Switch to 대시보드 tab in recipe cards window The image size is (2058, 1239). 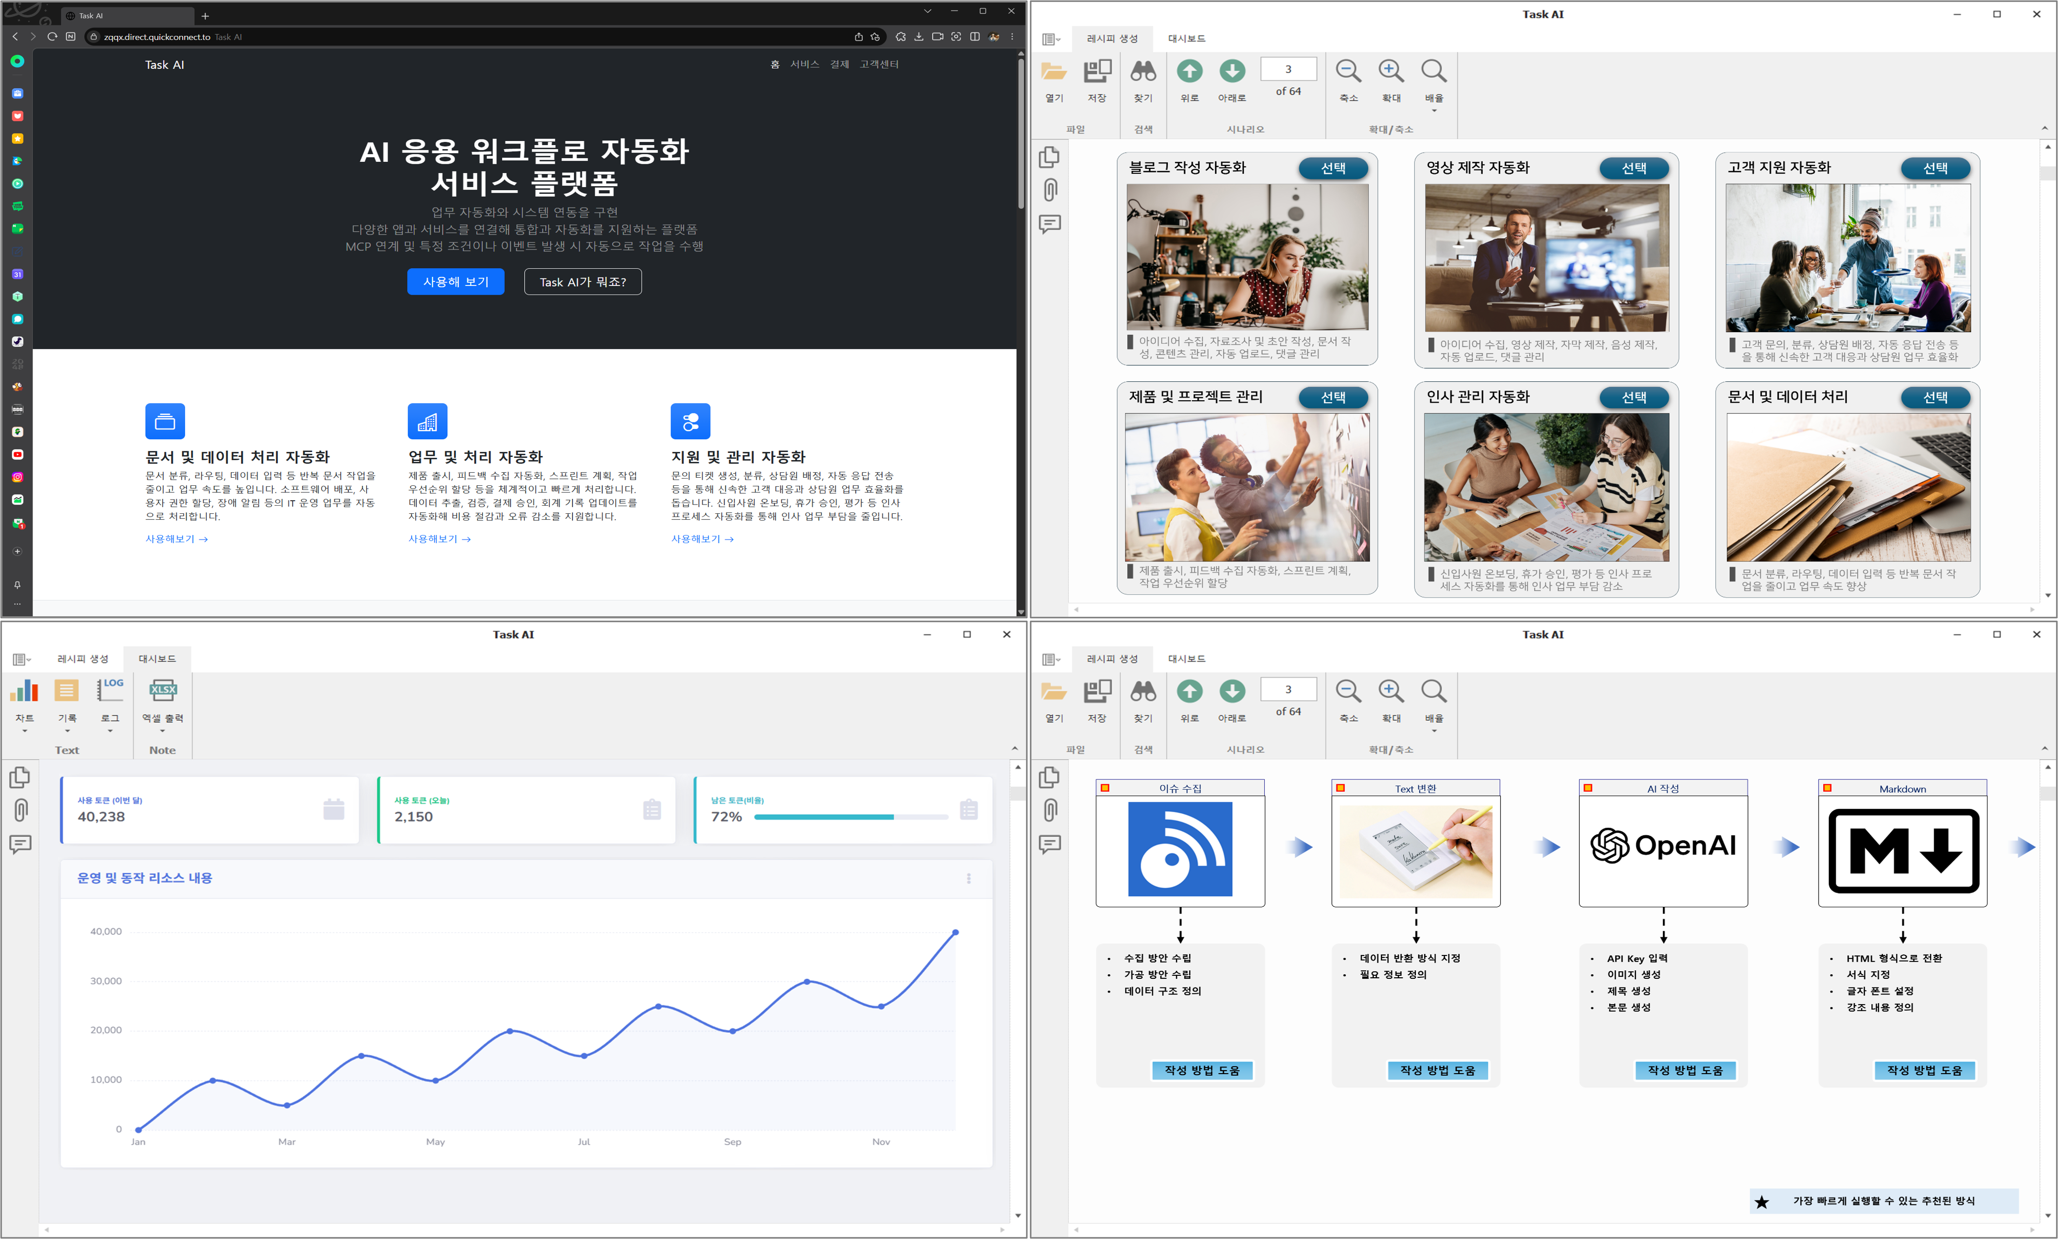(1186, 39)
